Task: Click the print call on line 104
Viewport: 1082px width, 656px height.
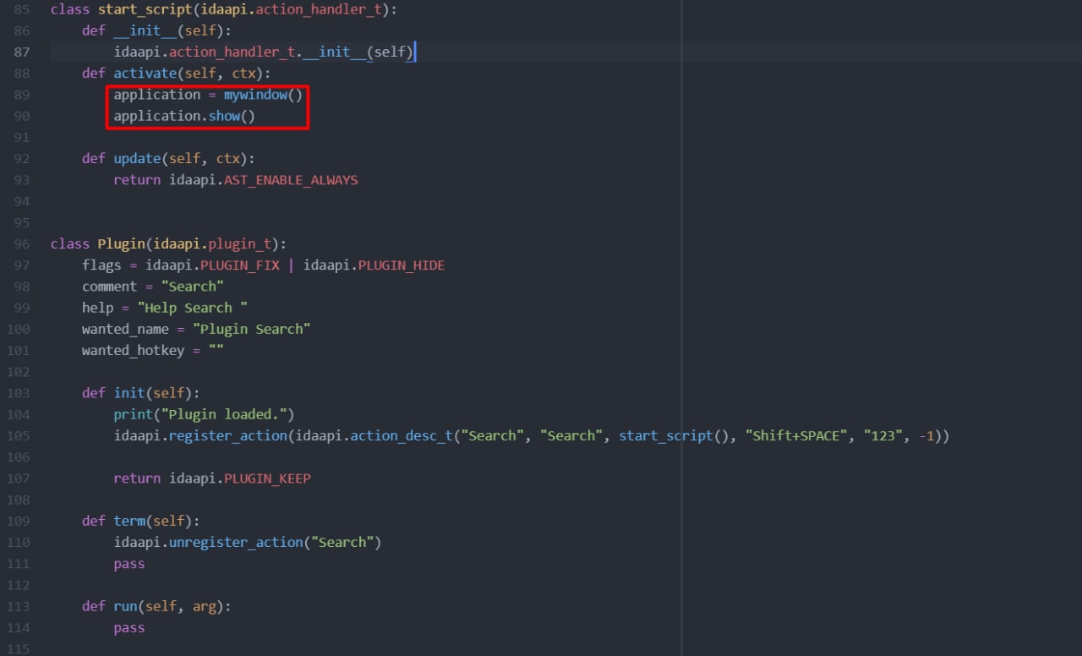Action: 134,414
